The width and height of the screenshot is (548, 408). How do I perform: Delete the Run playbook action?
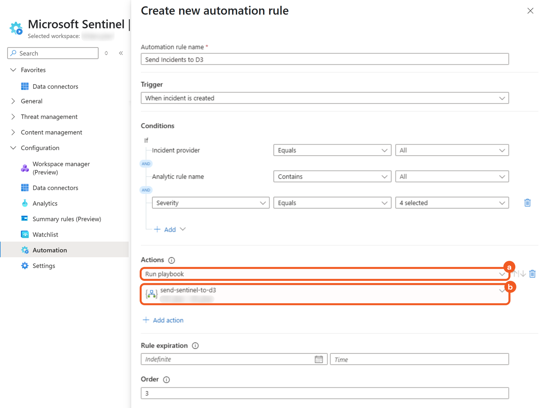click(532, 274)
